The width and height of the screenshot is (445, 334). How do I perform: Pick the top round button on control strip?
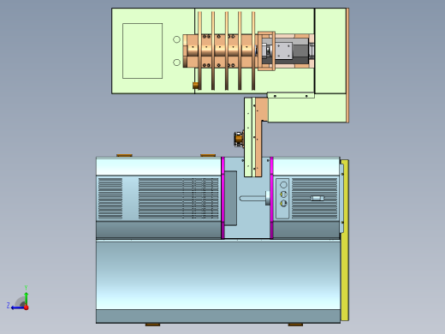tap(283, 185)
